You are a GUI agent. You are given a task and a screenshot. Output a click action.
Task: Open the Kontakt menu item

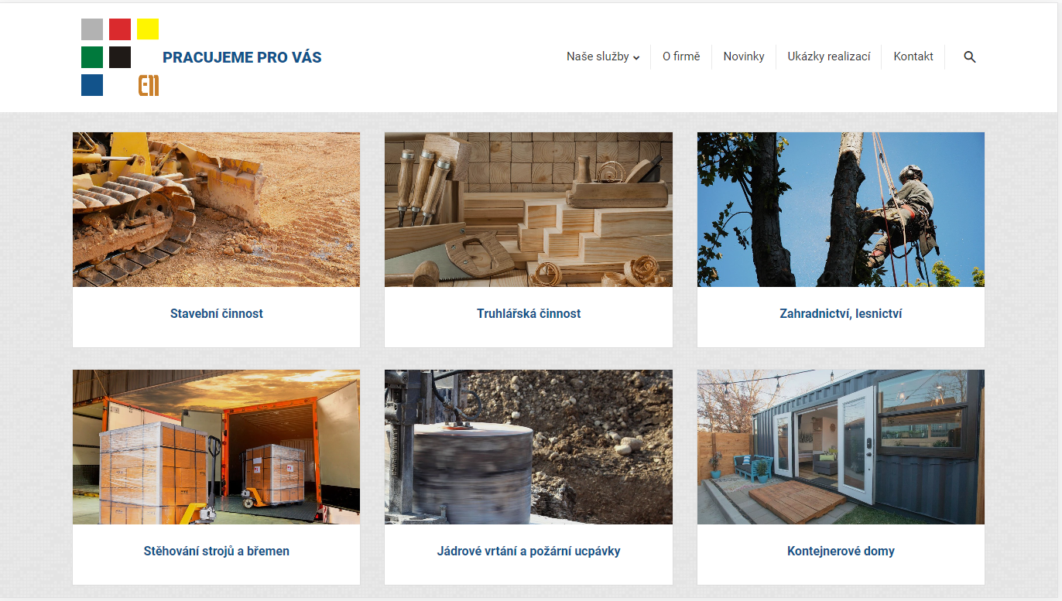[x=913, y=56]
